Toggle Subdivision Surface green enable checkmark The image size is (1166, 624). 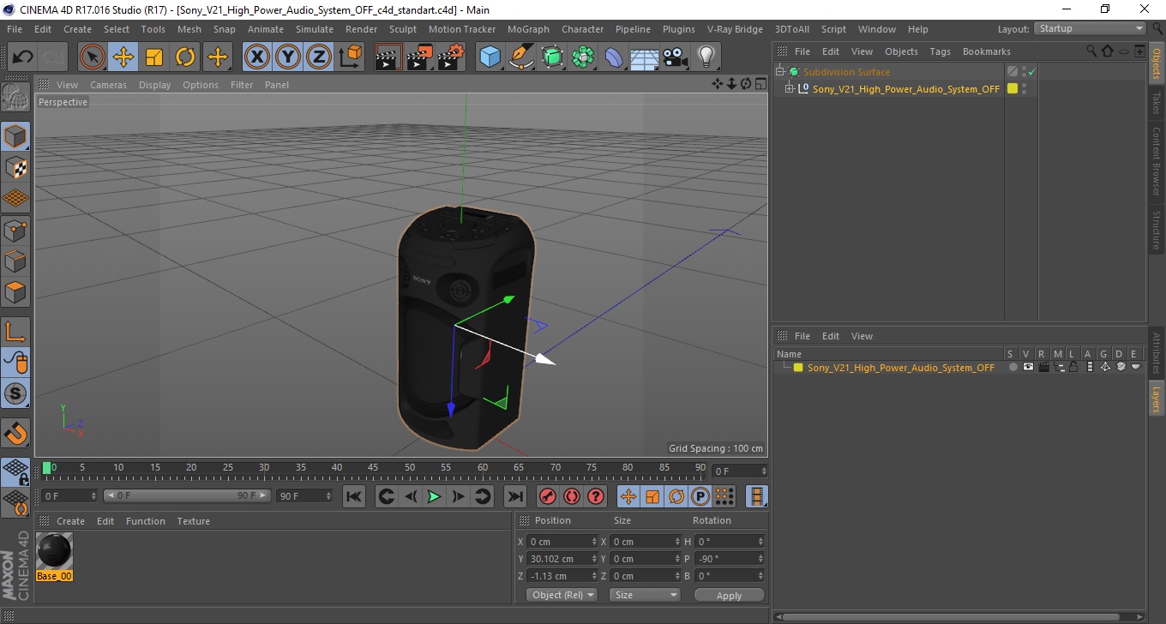[1032, 72]
